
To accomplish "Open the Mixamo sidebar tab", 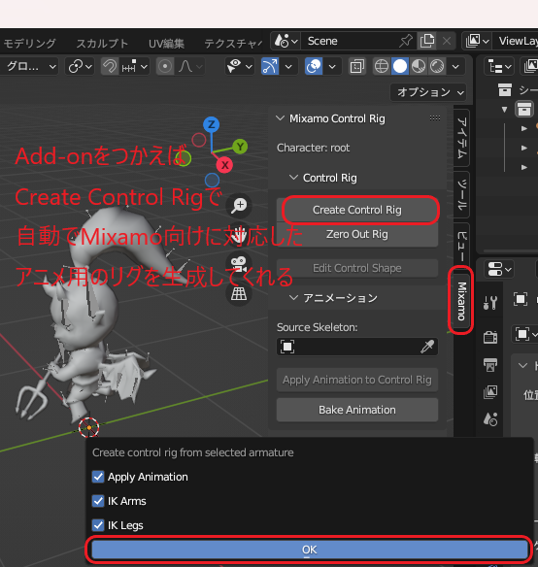I will point(461,301).
